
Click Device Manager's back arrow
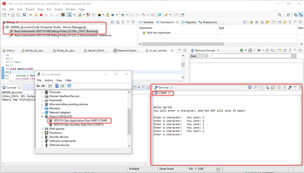point(38,86)
